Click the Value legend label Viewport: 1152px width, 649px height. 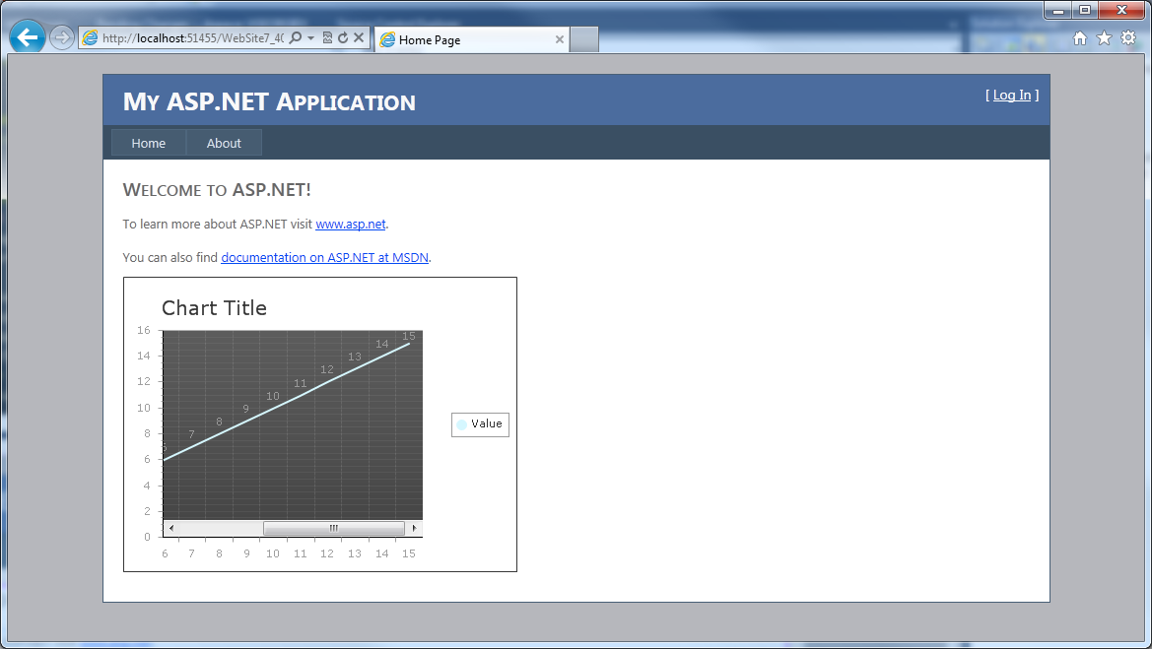click(487, 423)
